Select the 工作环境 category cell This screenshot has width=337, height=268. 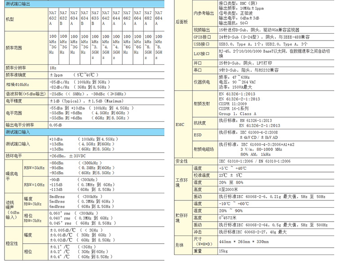point(181,182)
